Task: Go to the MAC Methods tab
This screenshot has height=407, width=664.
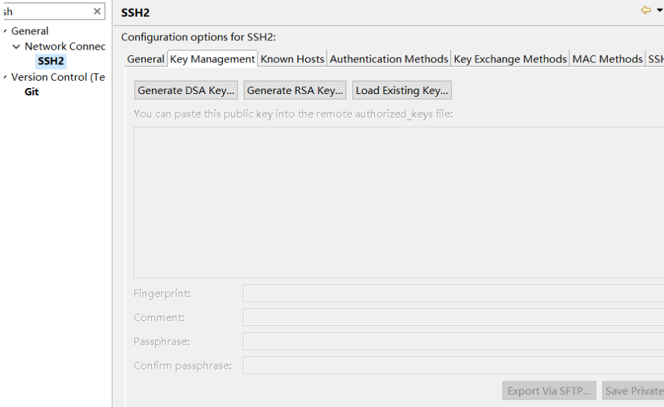Action: [607, 59]
